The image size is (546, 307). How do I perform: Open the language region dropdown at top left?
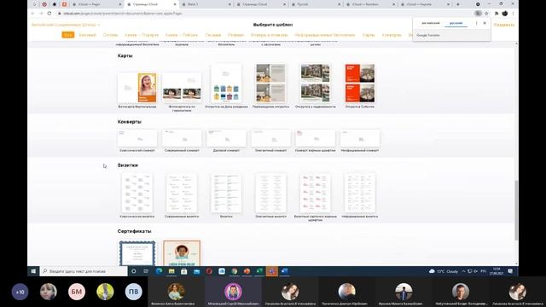[x=66, y=25]
